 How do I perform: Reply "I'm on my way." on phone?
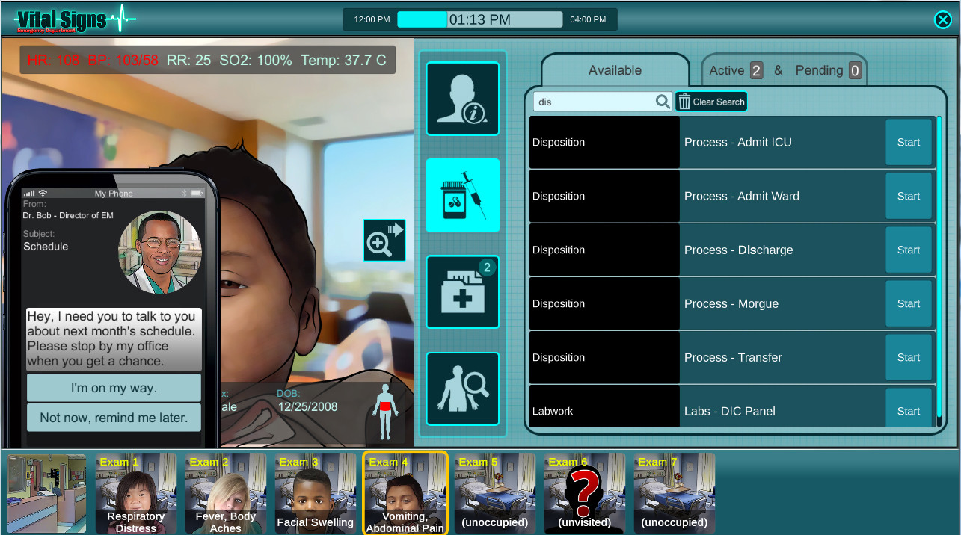114,388
